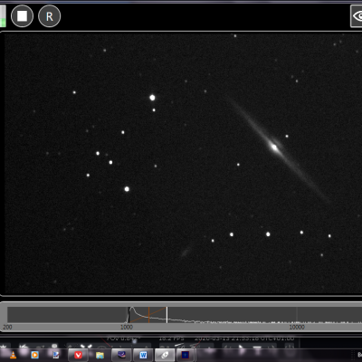The image size is (362, 362).
Task: Open the pencil-and-page taskbar icon beside Vivaldi
Action: [56, 355]
